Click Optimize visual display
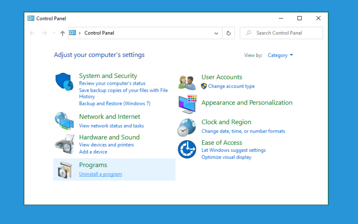 click(226, 157)
